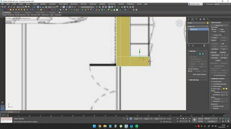Toggle Smooth Result checkbox

(212, 82)
